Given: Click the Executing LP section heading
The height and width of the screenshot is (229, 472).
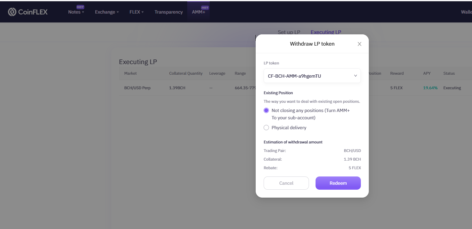Looking at the screenshot, I should point(138,62).
